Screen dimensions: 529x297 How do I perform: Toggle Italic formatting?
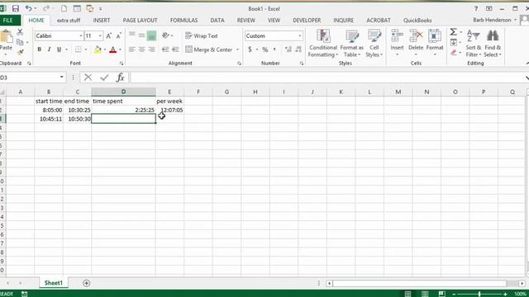tap(49, 49)
